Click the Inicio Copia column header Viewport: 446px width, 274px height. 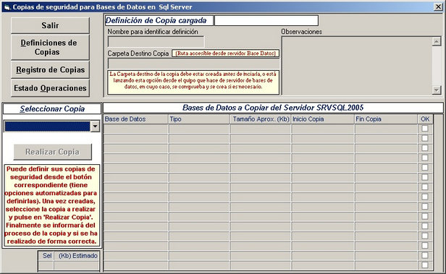click(323, 119)
